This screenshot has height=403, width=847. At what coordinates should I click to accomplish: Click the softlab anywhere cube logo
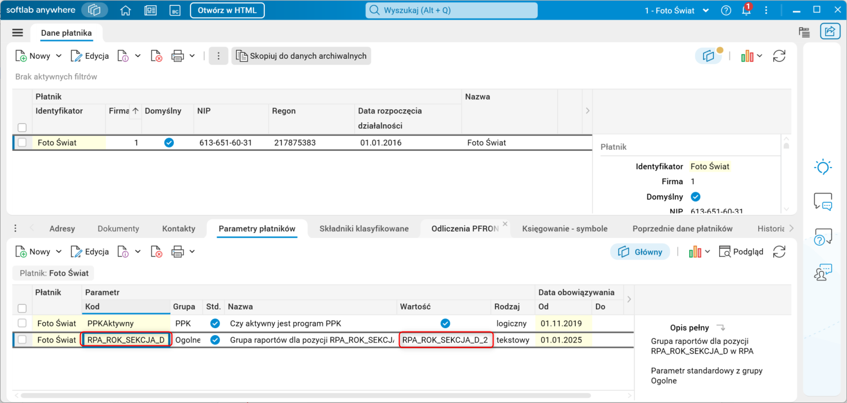94,10
